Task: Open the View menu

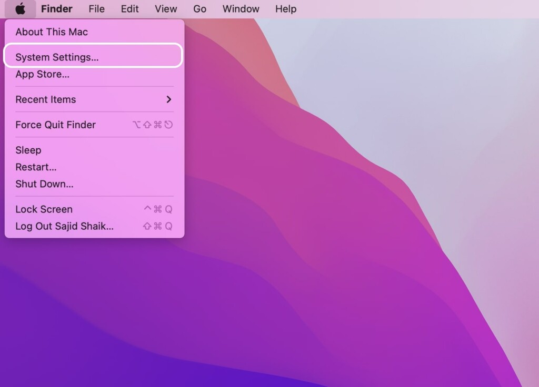Action: 166,9
